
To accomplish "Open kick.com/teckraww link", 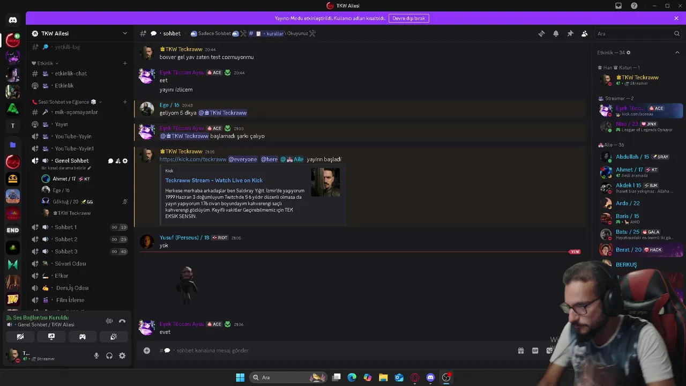I will tap(193, 159).
